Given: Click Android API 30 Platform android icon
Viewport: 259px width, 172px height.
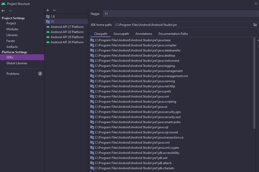Looking at the screenshot, I should pos(48,42).
